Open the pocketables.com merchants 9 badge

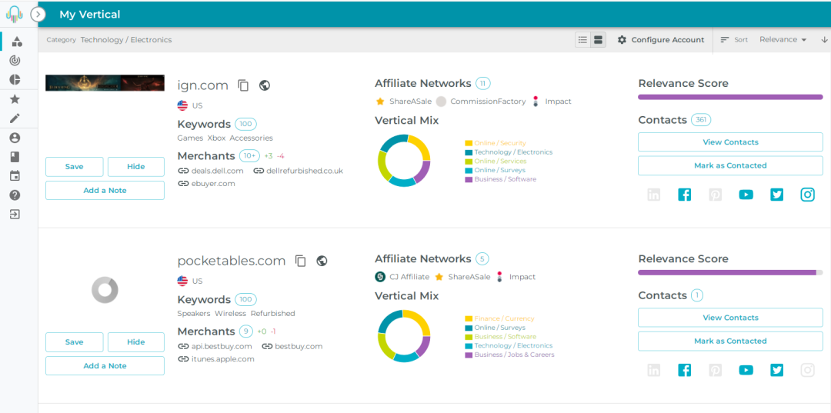click(246, 331)
